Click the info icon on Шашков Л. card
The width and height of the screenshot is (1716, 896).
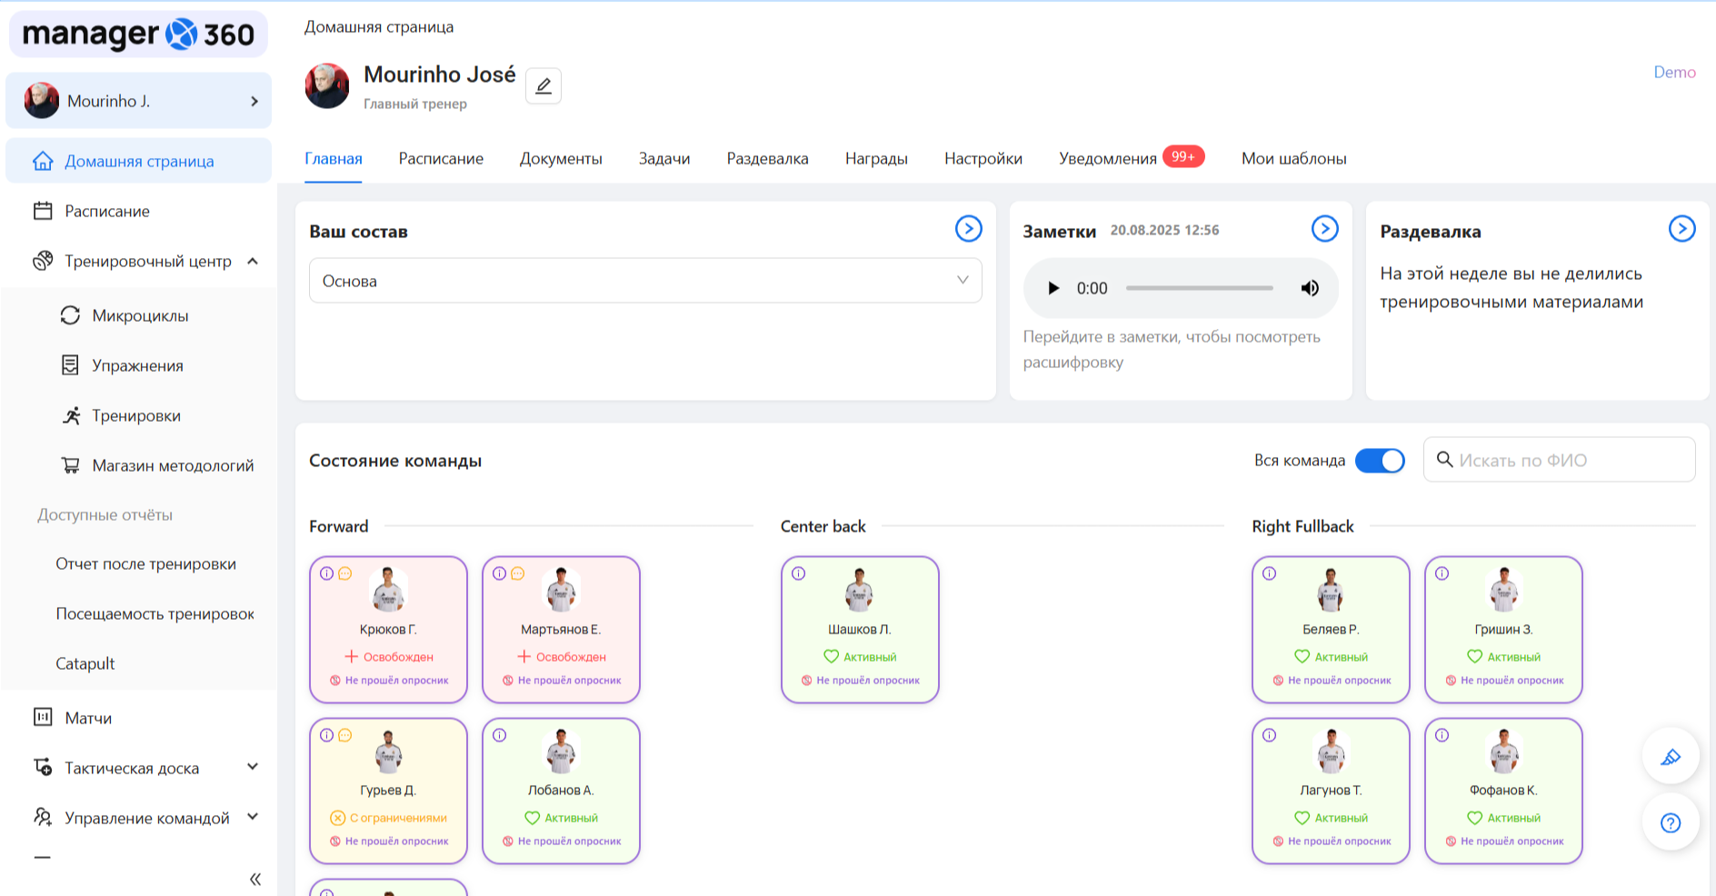[x=798, y=572]
